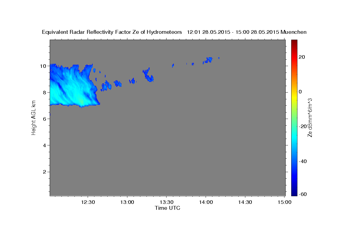
Task: Click the 15:00 time tick label
Action: (x=284, y=202)
